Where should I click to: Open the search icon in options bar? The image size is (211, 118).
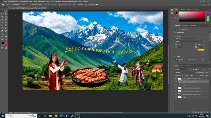pyautogui.click(x=204, y=5)
